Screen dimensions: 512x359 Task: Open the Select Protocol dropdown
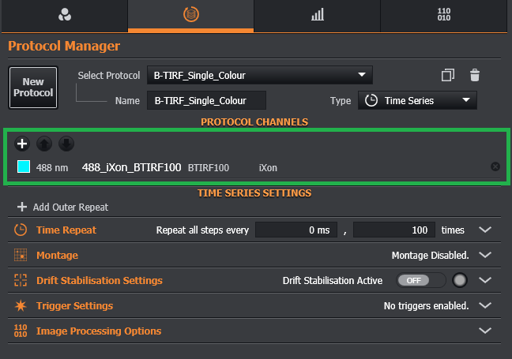click(259, 76)
